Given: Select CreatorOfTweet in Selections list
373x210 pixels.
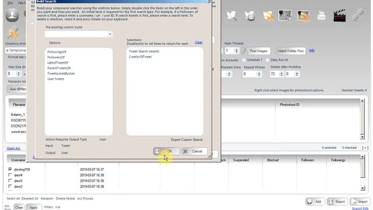Looking at the screenshot, I should 140,57.
